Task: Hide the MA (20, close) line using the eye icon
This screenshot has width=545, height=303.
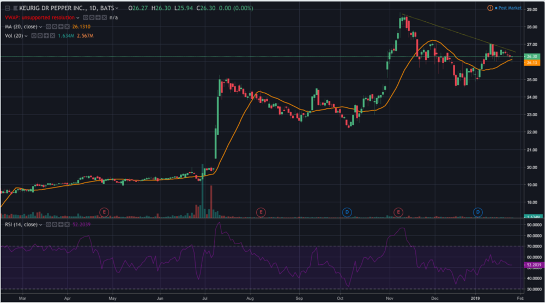Action: (48, 27)
